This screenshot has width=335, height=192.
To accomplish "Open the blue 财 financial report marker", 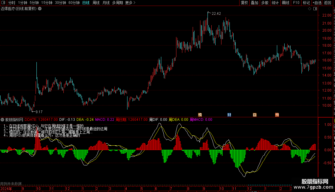I will (229, 115).
